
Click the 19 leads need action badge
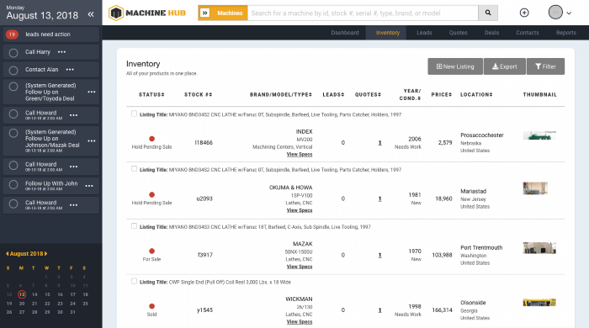(12, 34)
